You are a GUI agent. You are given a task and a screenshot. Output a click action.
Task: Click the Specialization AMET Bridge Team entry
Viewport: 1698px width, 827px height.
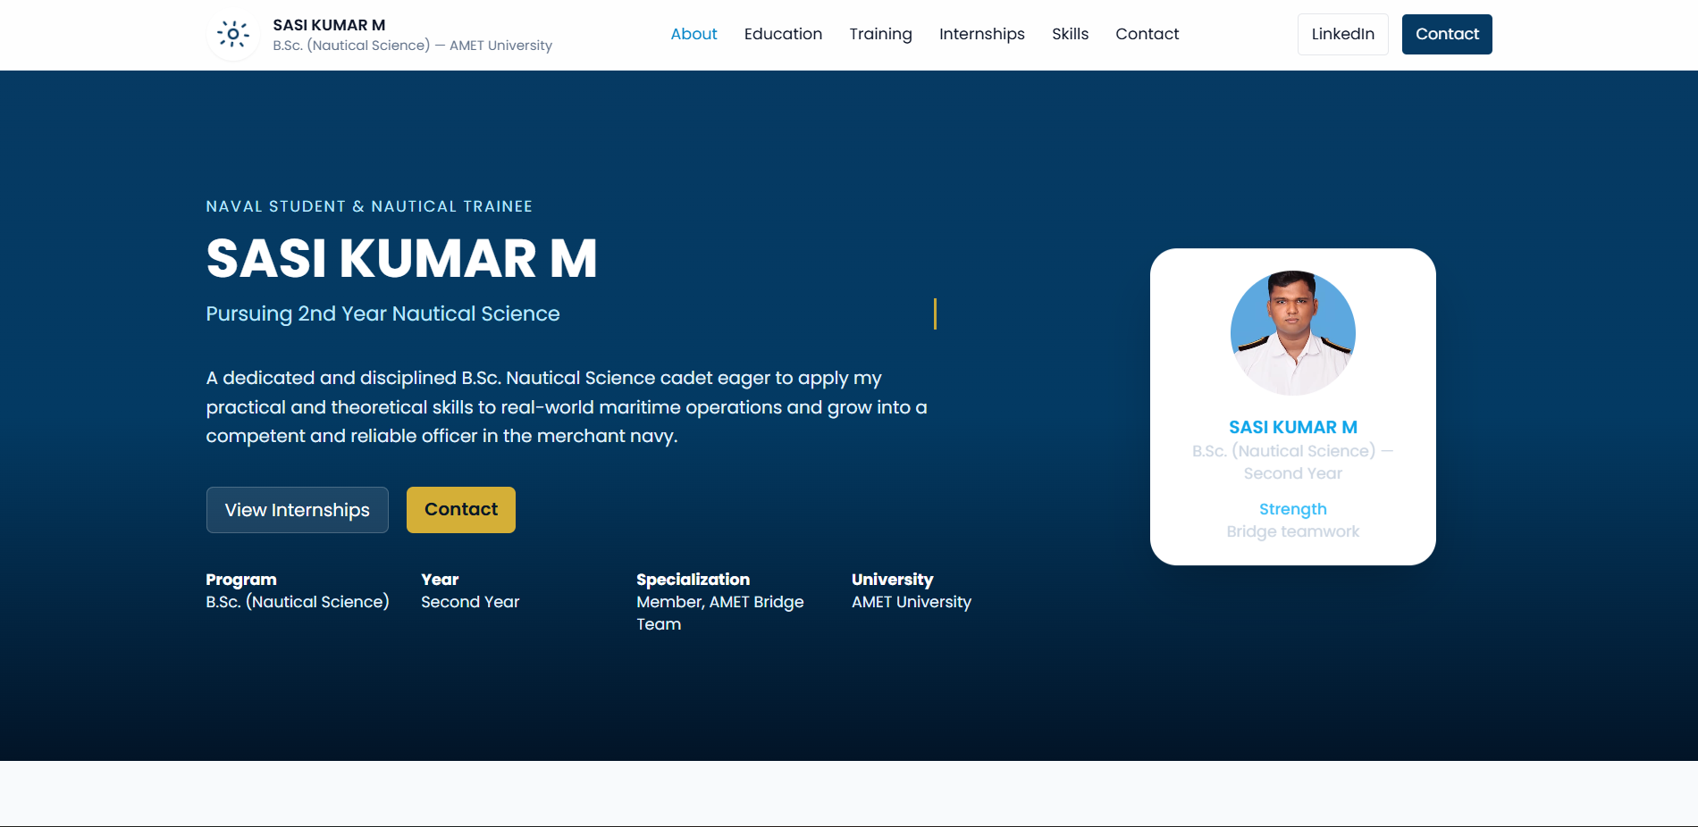point(719,612)
